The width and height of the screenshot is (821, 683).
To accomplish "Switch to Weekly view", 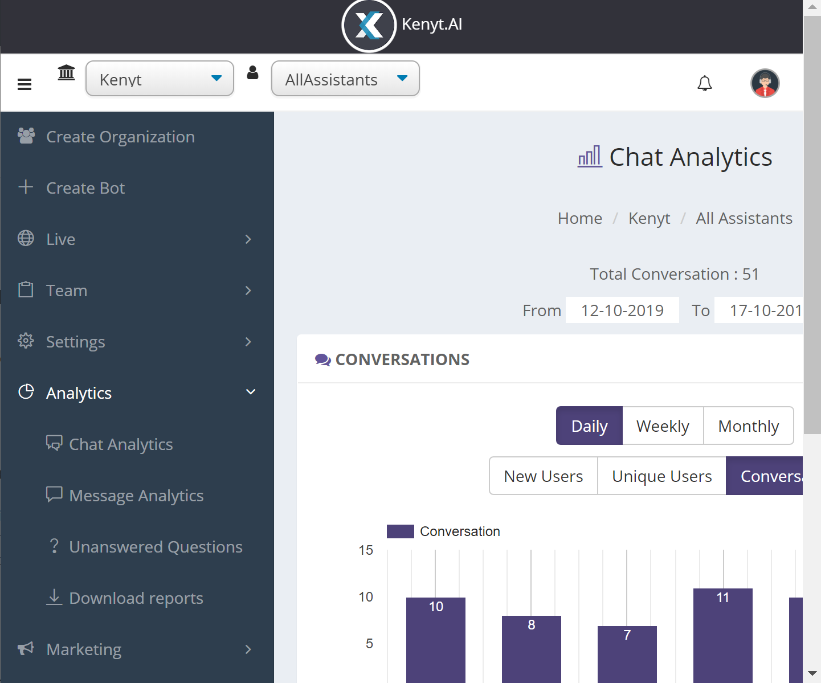I will [662, 426].
